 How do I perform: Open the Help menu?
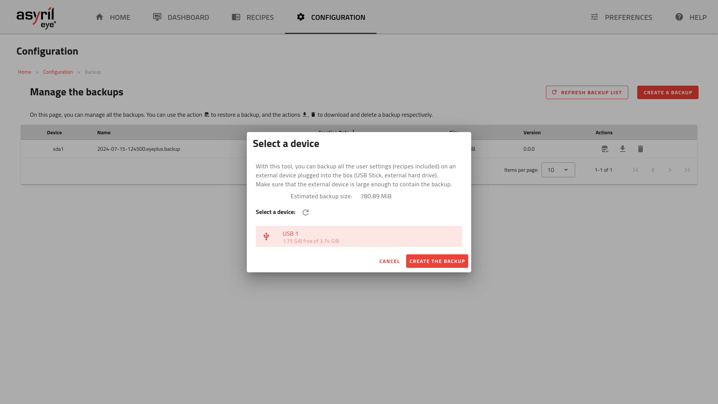tap(691, 17)
